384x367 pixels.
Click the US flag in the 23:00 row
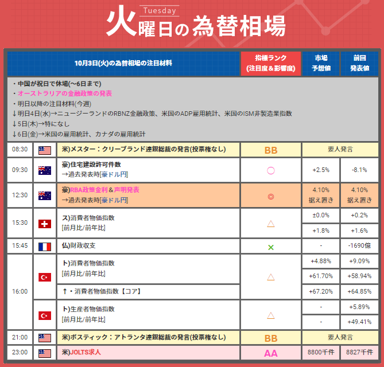45,353
